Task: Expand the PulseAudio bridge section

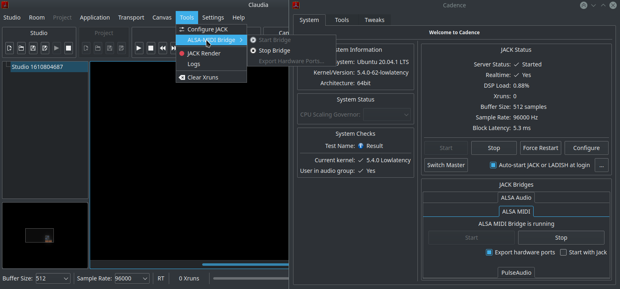Action: click(516, 273)
